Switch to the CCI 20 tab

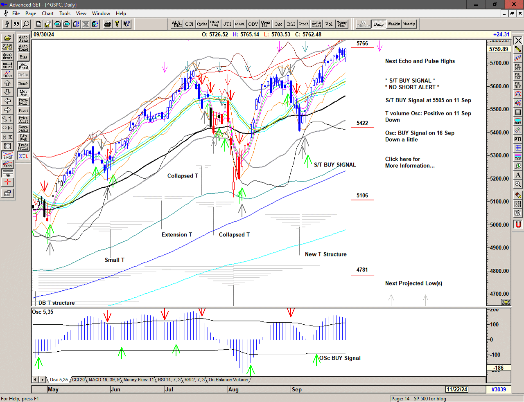point(78,380)
